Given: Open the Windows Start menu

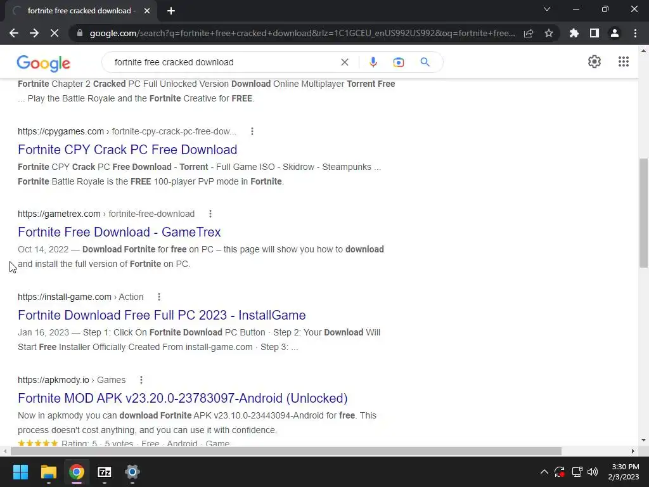Looking at the screenshot, I should (x=20, y=472).
